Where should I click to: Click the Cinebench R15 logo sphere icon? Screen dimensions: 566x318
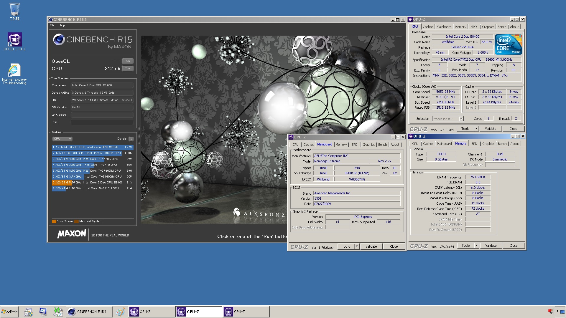59,39
